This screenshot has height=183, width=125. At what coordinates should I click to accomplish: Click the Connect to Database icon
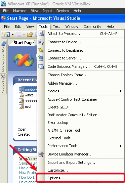41,50
